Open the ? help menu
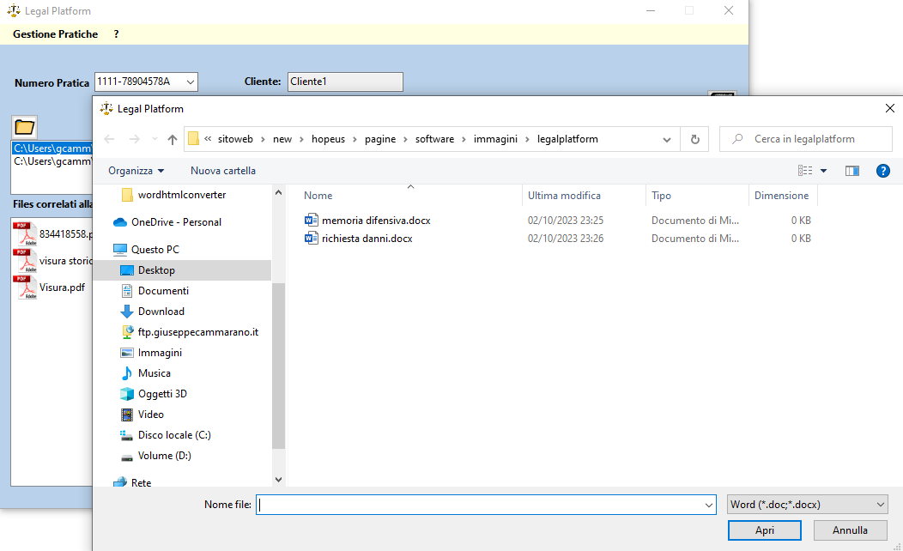This screenshot has width=903, height=551. 116,34
